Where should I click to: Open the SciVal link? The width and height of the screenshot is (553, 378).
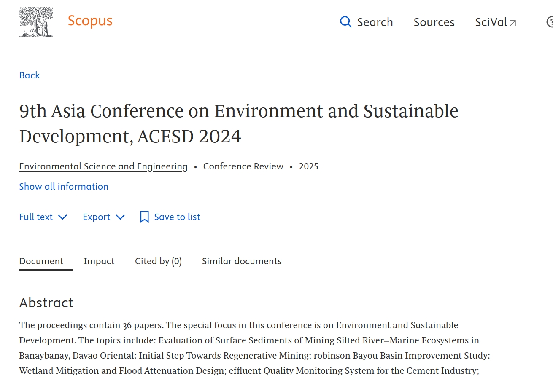(491, 22)
